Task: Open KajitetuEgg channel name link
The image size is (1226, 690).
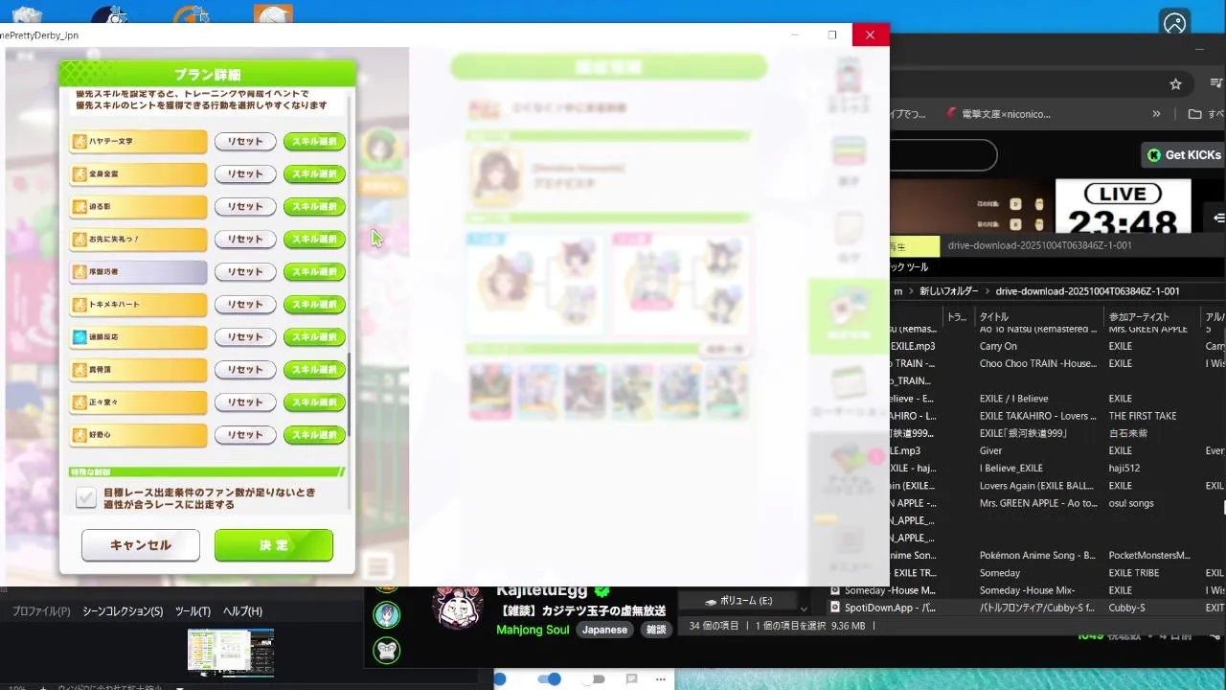Action: [x=543, y=591]
